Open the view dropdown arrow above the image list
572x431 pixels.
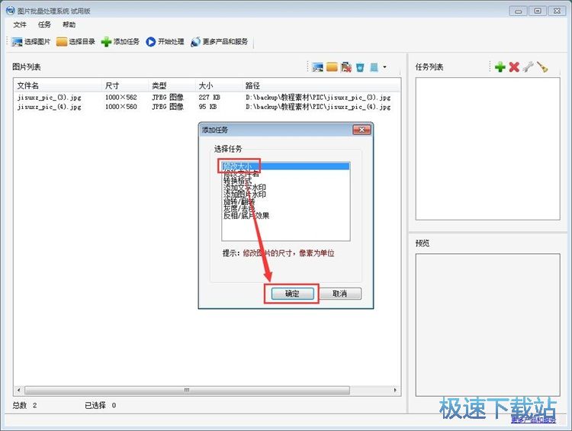point(384,67)
